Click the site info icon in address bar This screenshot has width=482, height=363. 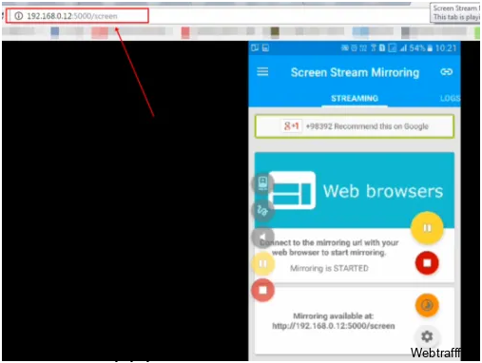[19, 16]
